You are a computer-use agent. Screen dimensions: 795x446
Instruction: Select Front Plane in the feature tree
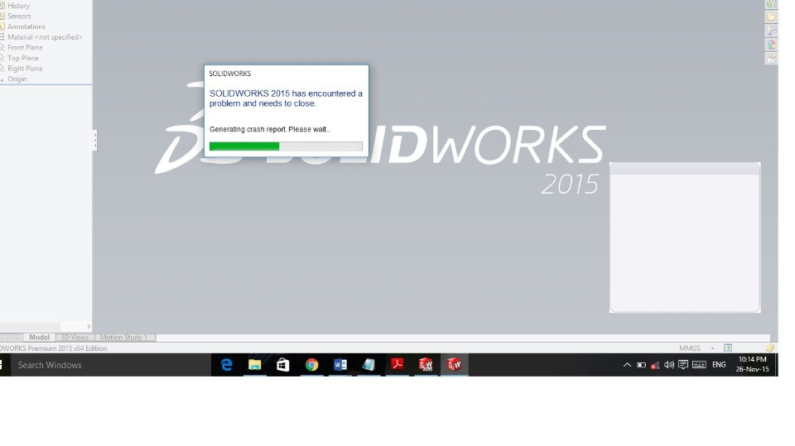(x=25, y=48)
